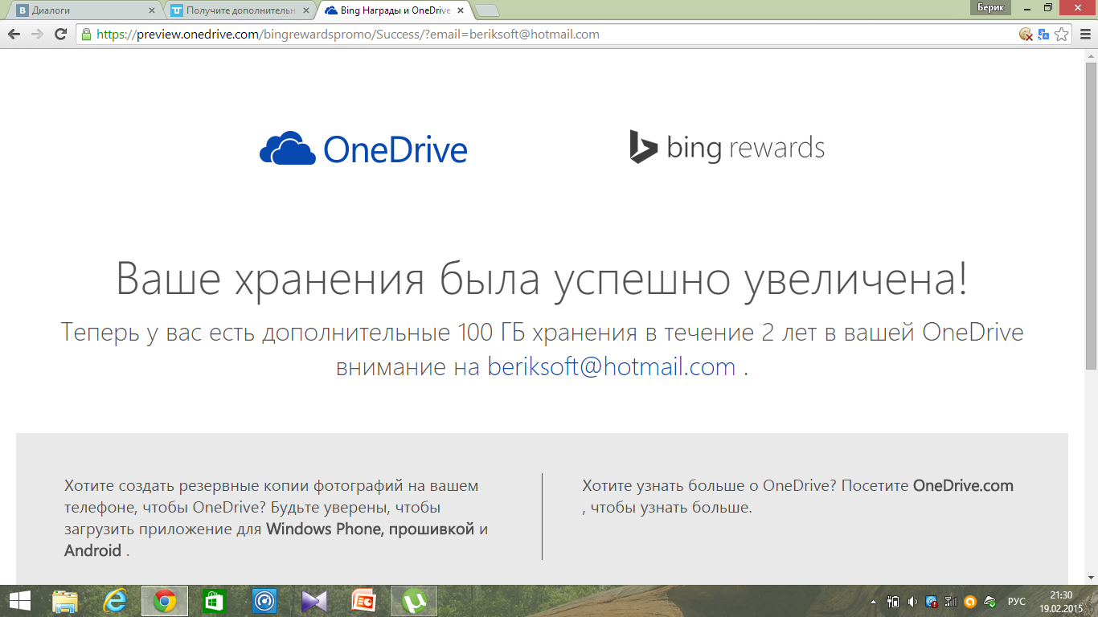Open uTorrent from the taskbar

click(x=414, y=601)
